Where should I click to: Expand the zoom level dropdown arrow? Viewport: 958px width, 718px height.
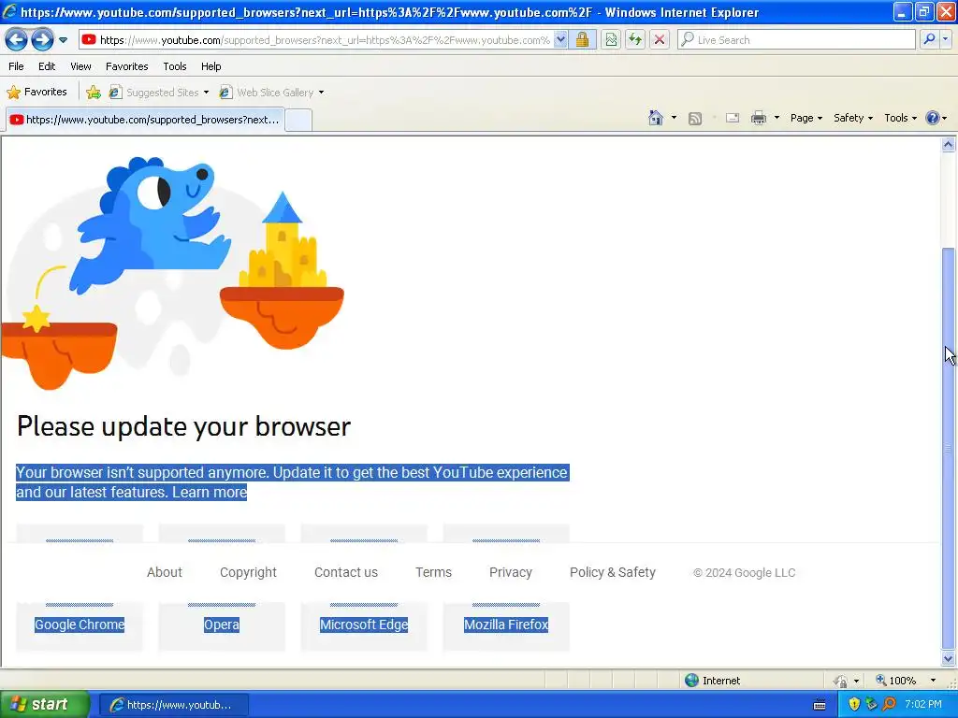pyautogui.click(x=933, y=681)
